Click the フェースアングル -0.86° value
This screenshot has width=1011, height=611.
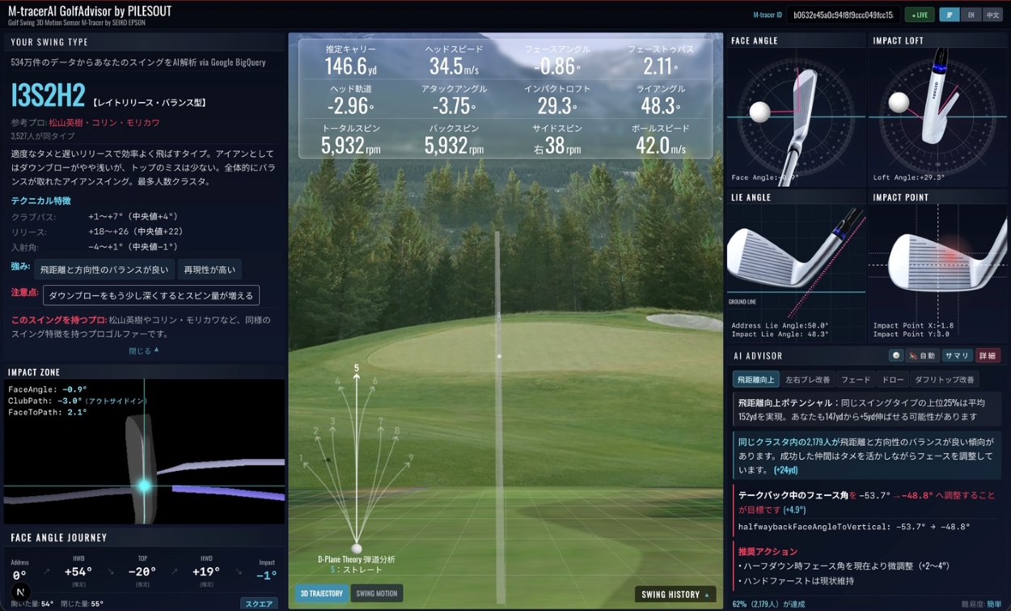coord(557,67)
